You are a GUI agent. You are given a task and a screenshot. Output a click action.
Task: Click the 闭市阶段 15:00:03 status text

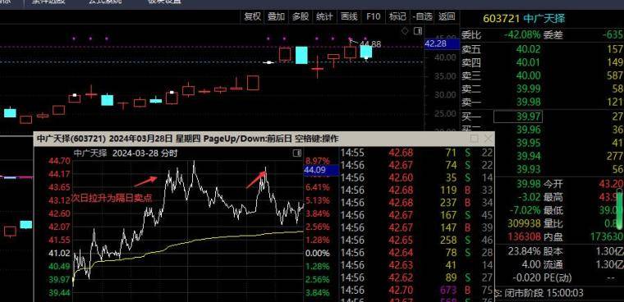(544, 293)
